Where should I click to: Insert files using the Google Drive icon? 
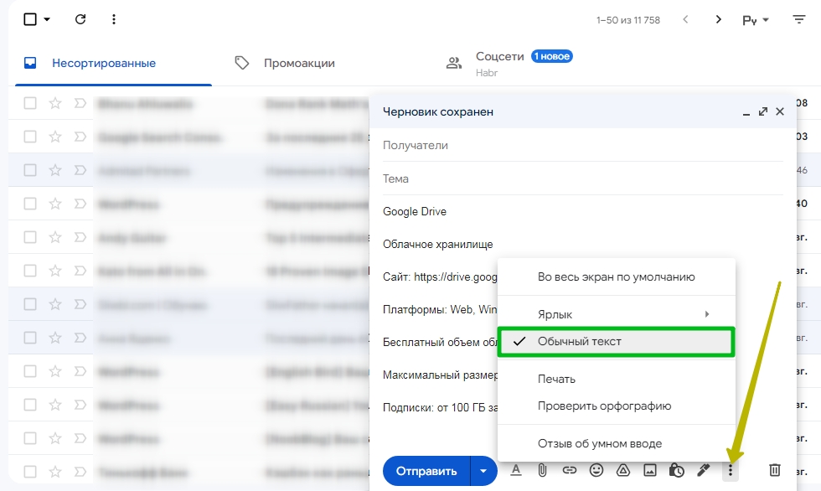click(x=622, y=470)
